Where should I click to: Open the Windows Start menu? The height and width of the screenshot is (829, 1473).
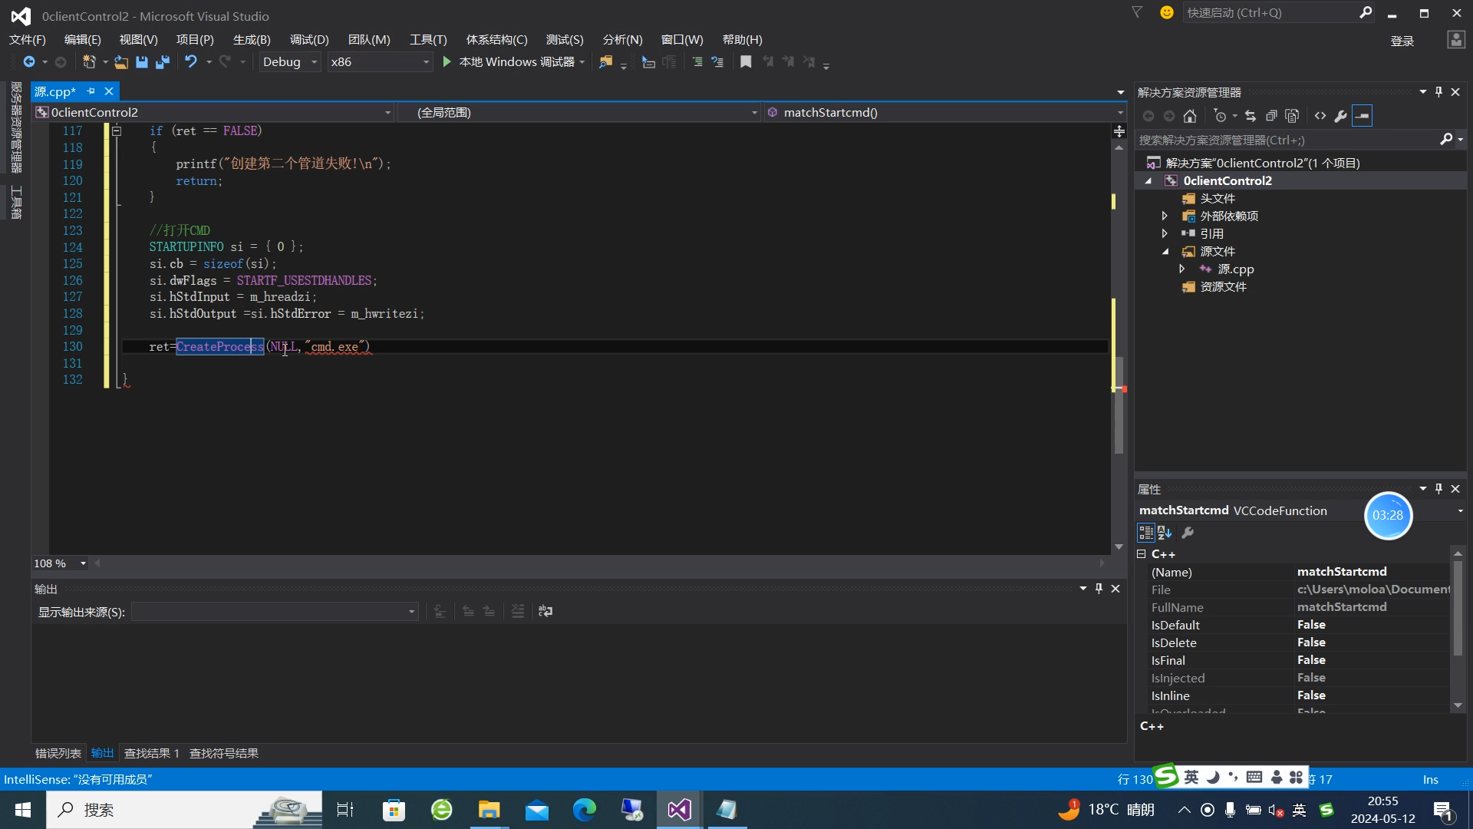(x=23, y=810)
